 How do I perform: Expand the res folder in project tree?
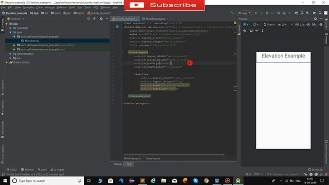10,58
